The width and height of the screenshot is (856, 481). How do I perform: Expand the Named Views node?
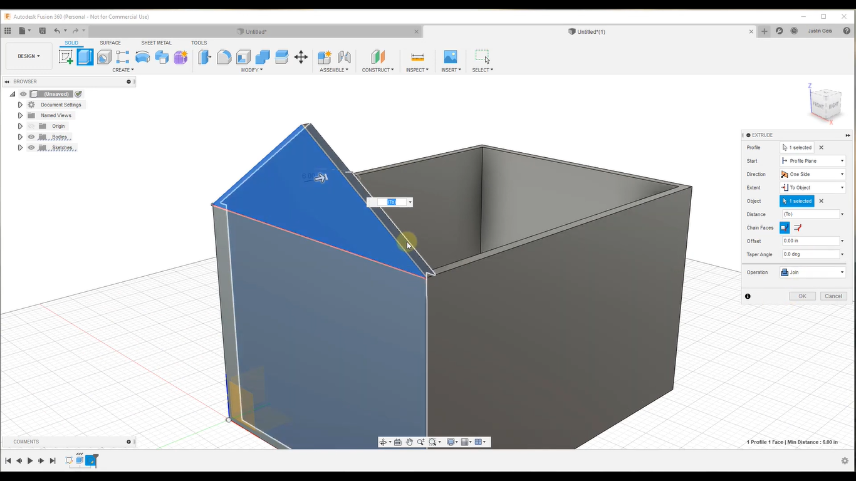20,115
